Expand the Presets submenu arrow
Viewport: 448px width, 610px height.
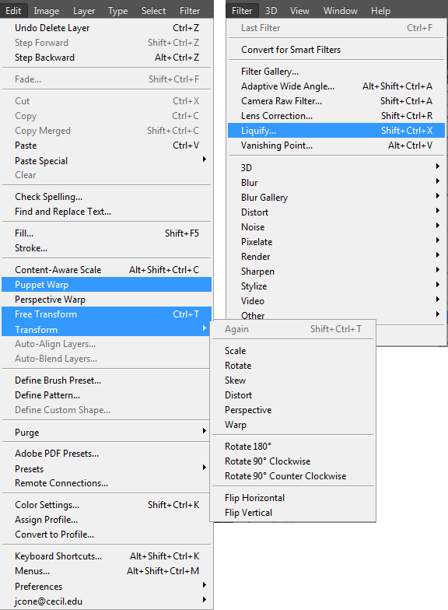[x=204, y=467]
